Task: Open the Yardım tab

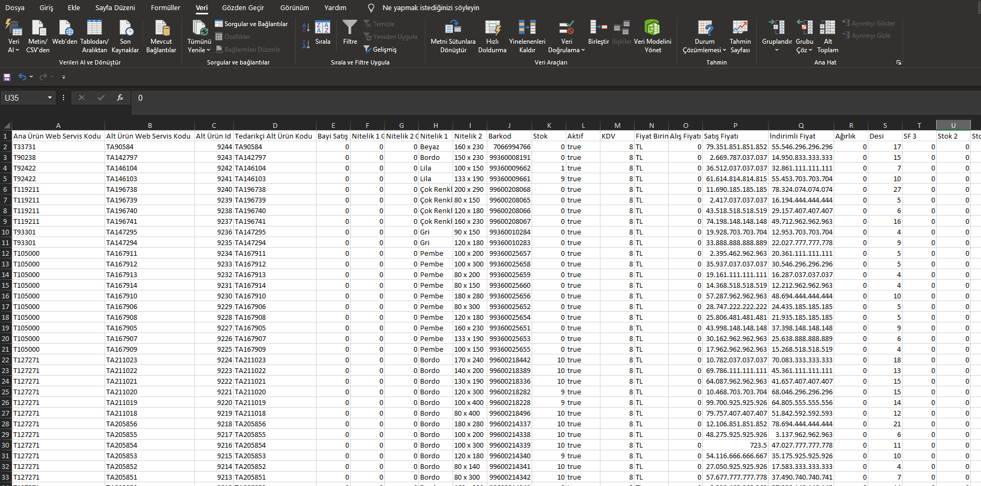Action: 335,7
